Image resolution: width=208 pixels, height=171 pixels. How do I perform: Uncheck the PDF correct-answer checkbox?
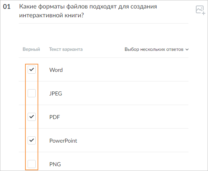point(32,117)
